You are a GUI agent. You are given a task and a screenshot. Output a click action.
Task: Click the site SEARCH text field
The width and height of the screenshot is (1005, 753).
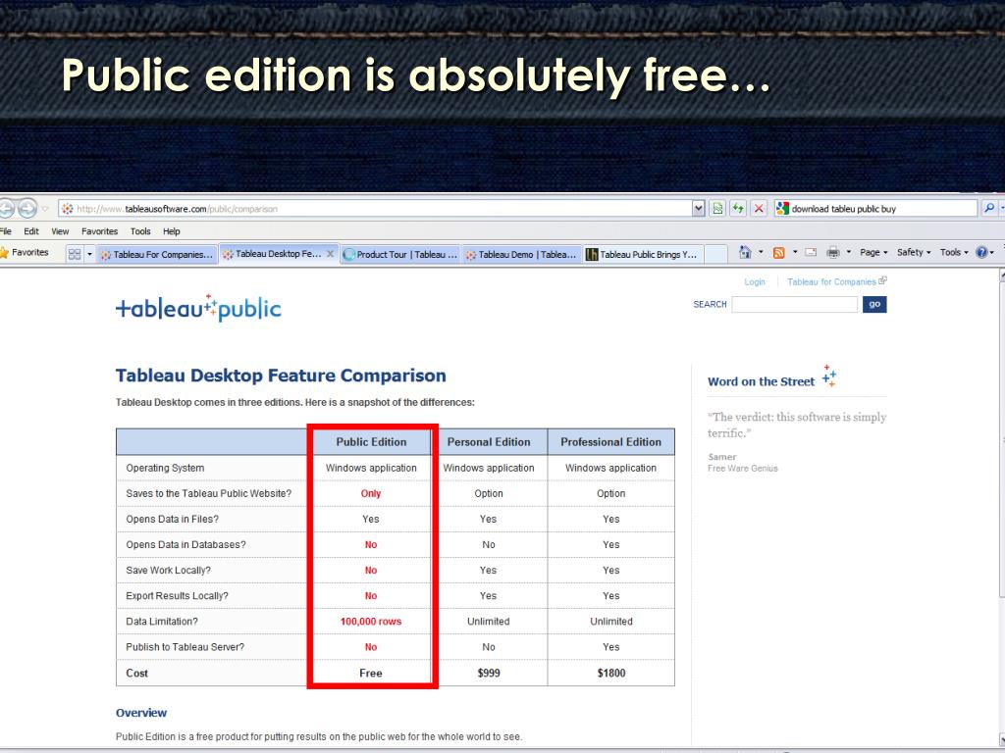(x=794, y=305)
